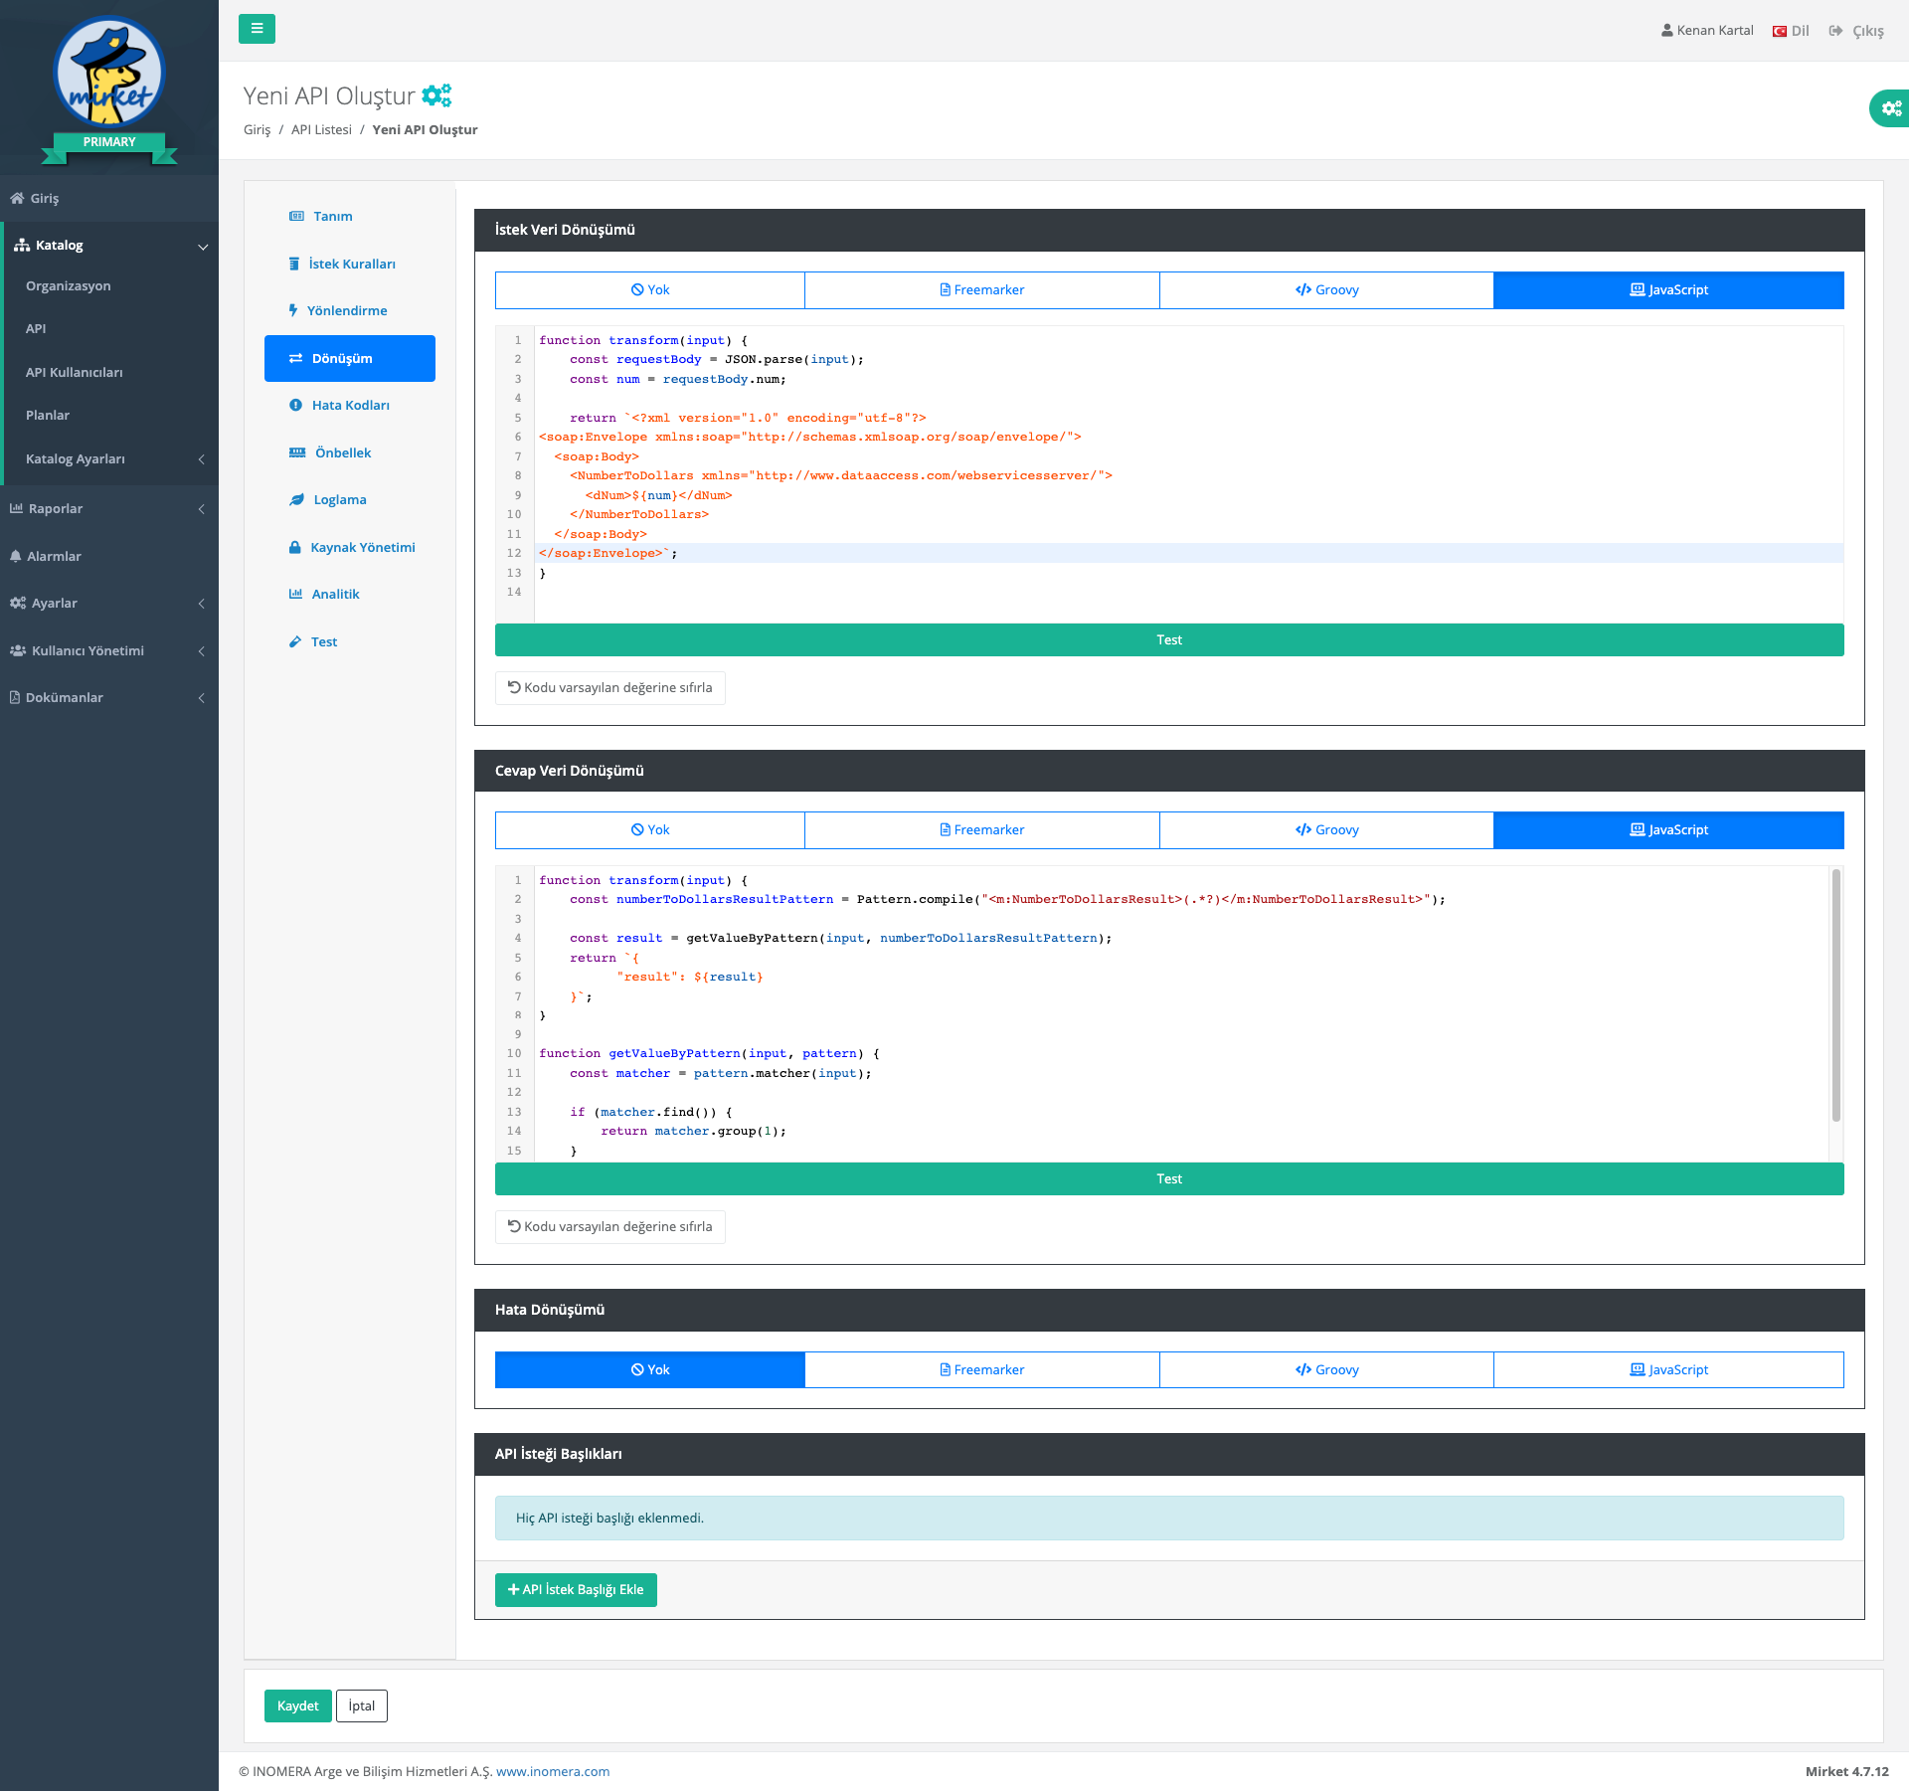
Task: Click 'Hiç API isteği başlığı eklenmedi.' notice
Action: [1169, 1518]
